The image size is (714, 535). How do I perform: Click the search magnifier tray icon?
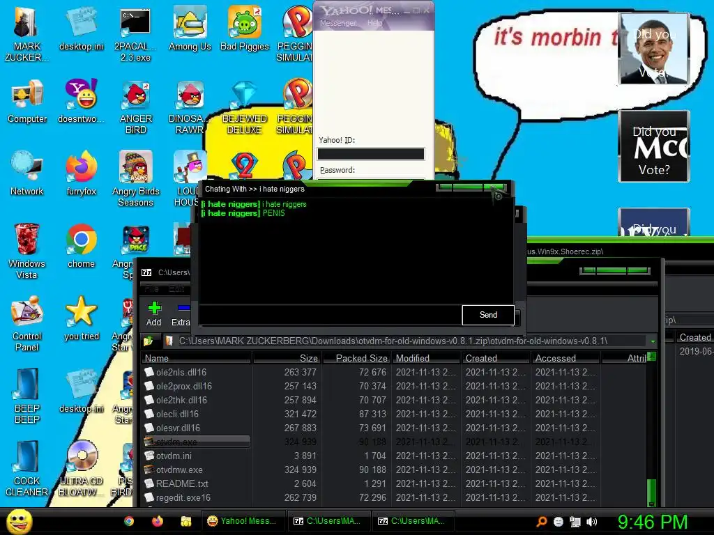point(541,522)
